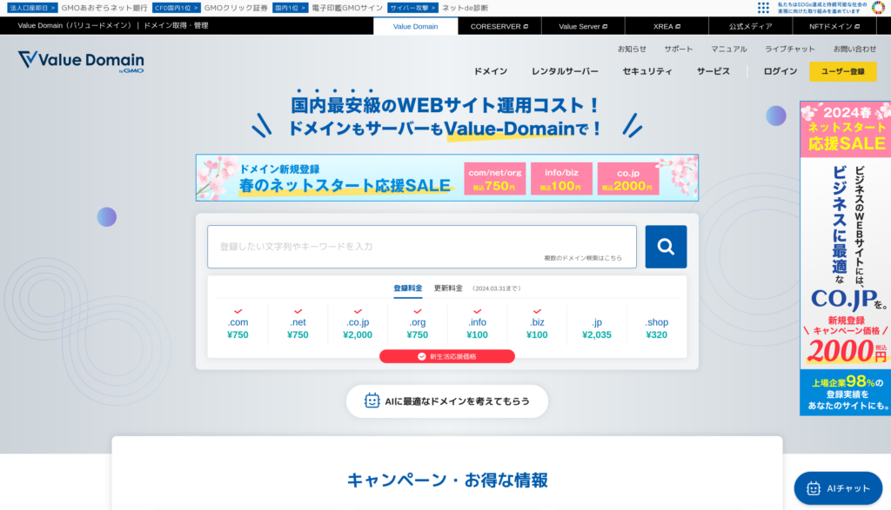Open the CORESERVER tab
Screen dimensions: 891x510
pos(499,26)
